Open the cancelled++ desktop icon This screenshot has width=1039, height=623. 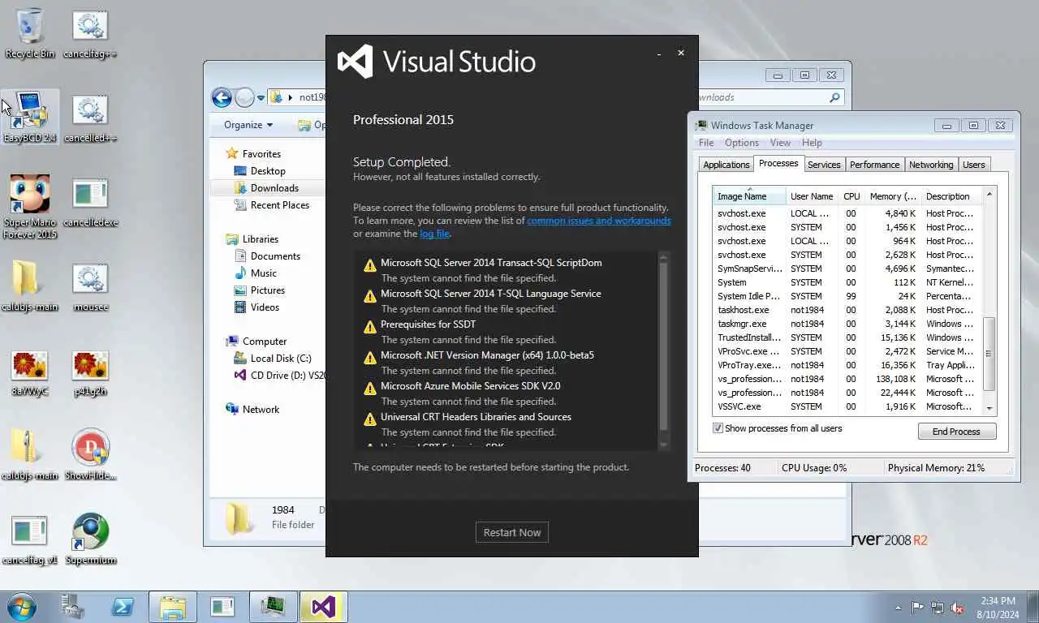(90, 117)
